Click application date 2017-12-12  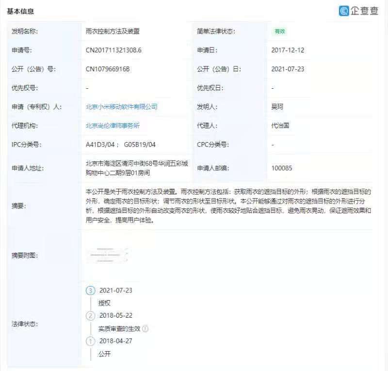[x=288, y=50]
